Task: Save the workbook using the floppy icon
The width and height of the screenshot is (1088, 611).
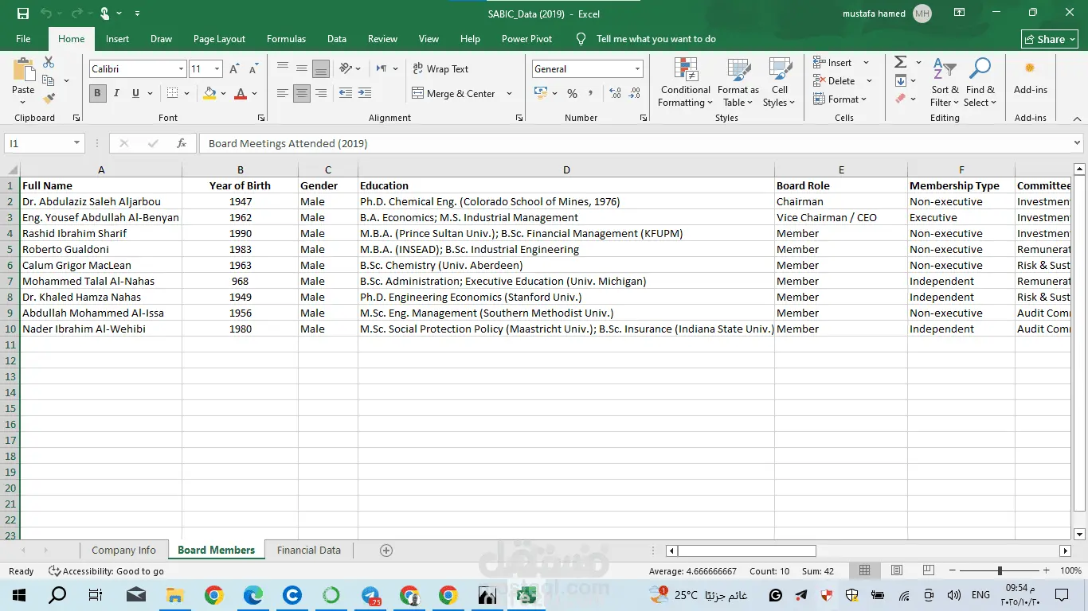Action: click(x=22, y=14)
